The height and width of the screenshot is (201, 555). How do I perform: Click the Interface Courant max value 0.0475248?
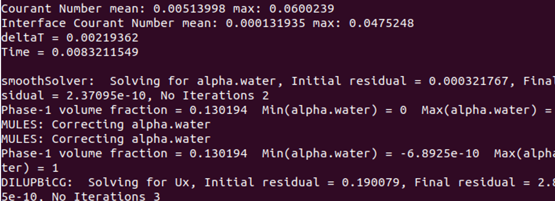pos(381,23)
